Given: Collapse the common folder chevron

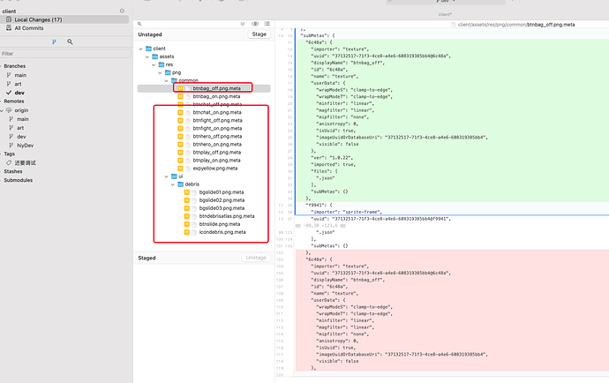Looking at the screenshot, I should (166, 81).
